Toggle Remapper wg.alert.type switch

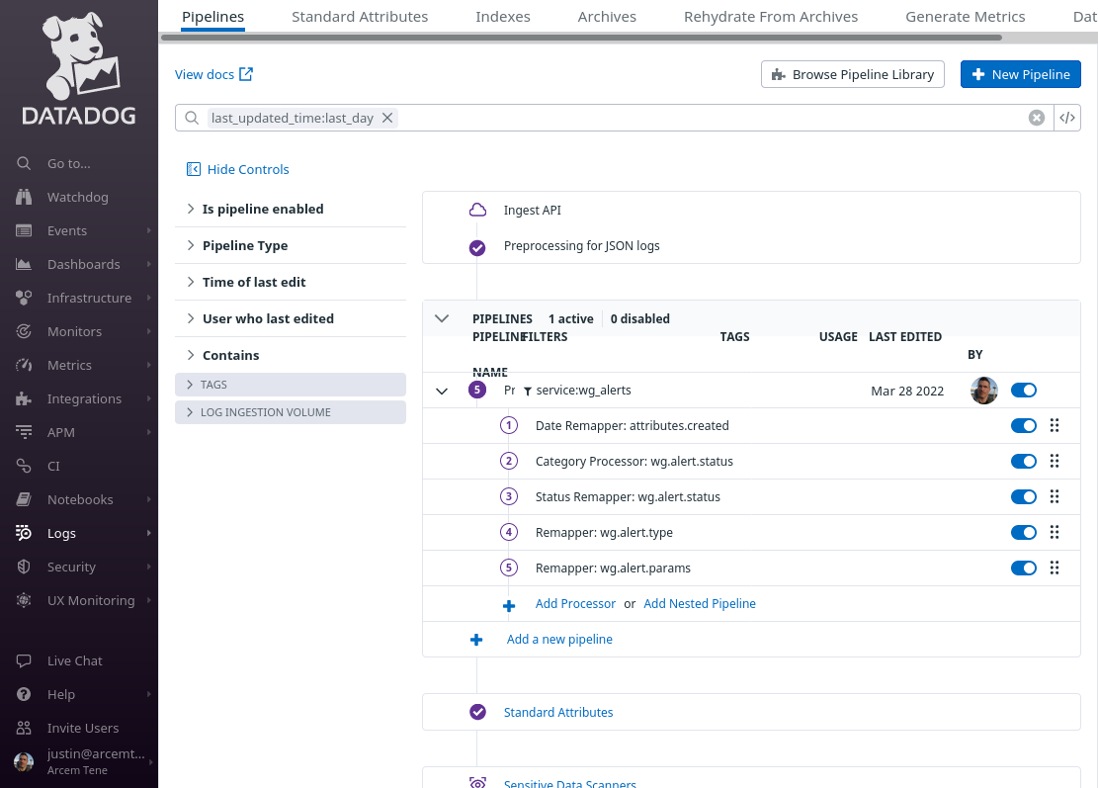(1024, 532)
